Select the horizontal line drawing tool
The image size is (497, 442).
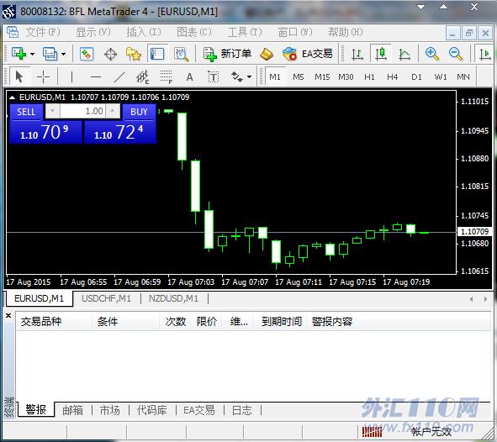pos(95,76)
